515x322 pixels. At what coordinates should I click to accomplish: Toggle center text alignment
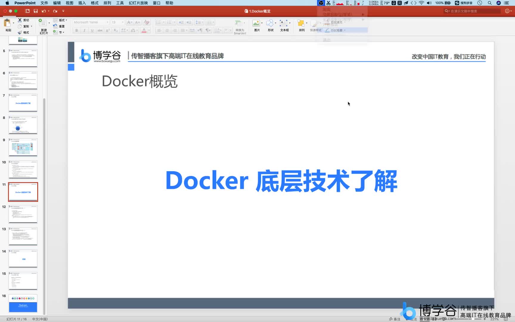tap(167, 30)
